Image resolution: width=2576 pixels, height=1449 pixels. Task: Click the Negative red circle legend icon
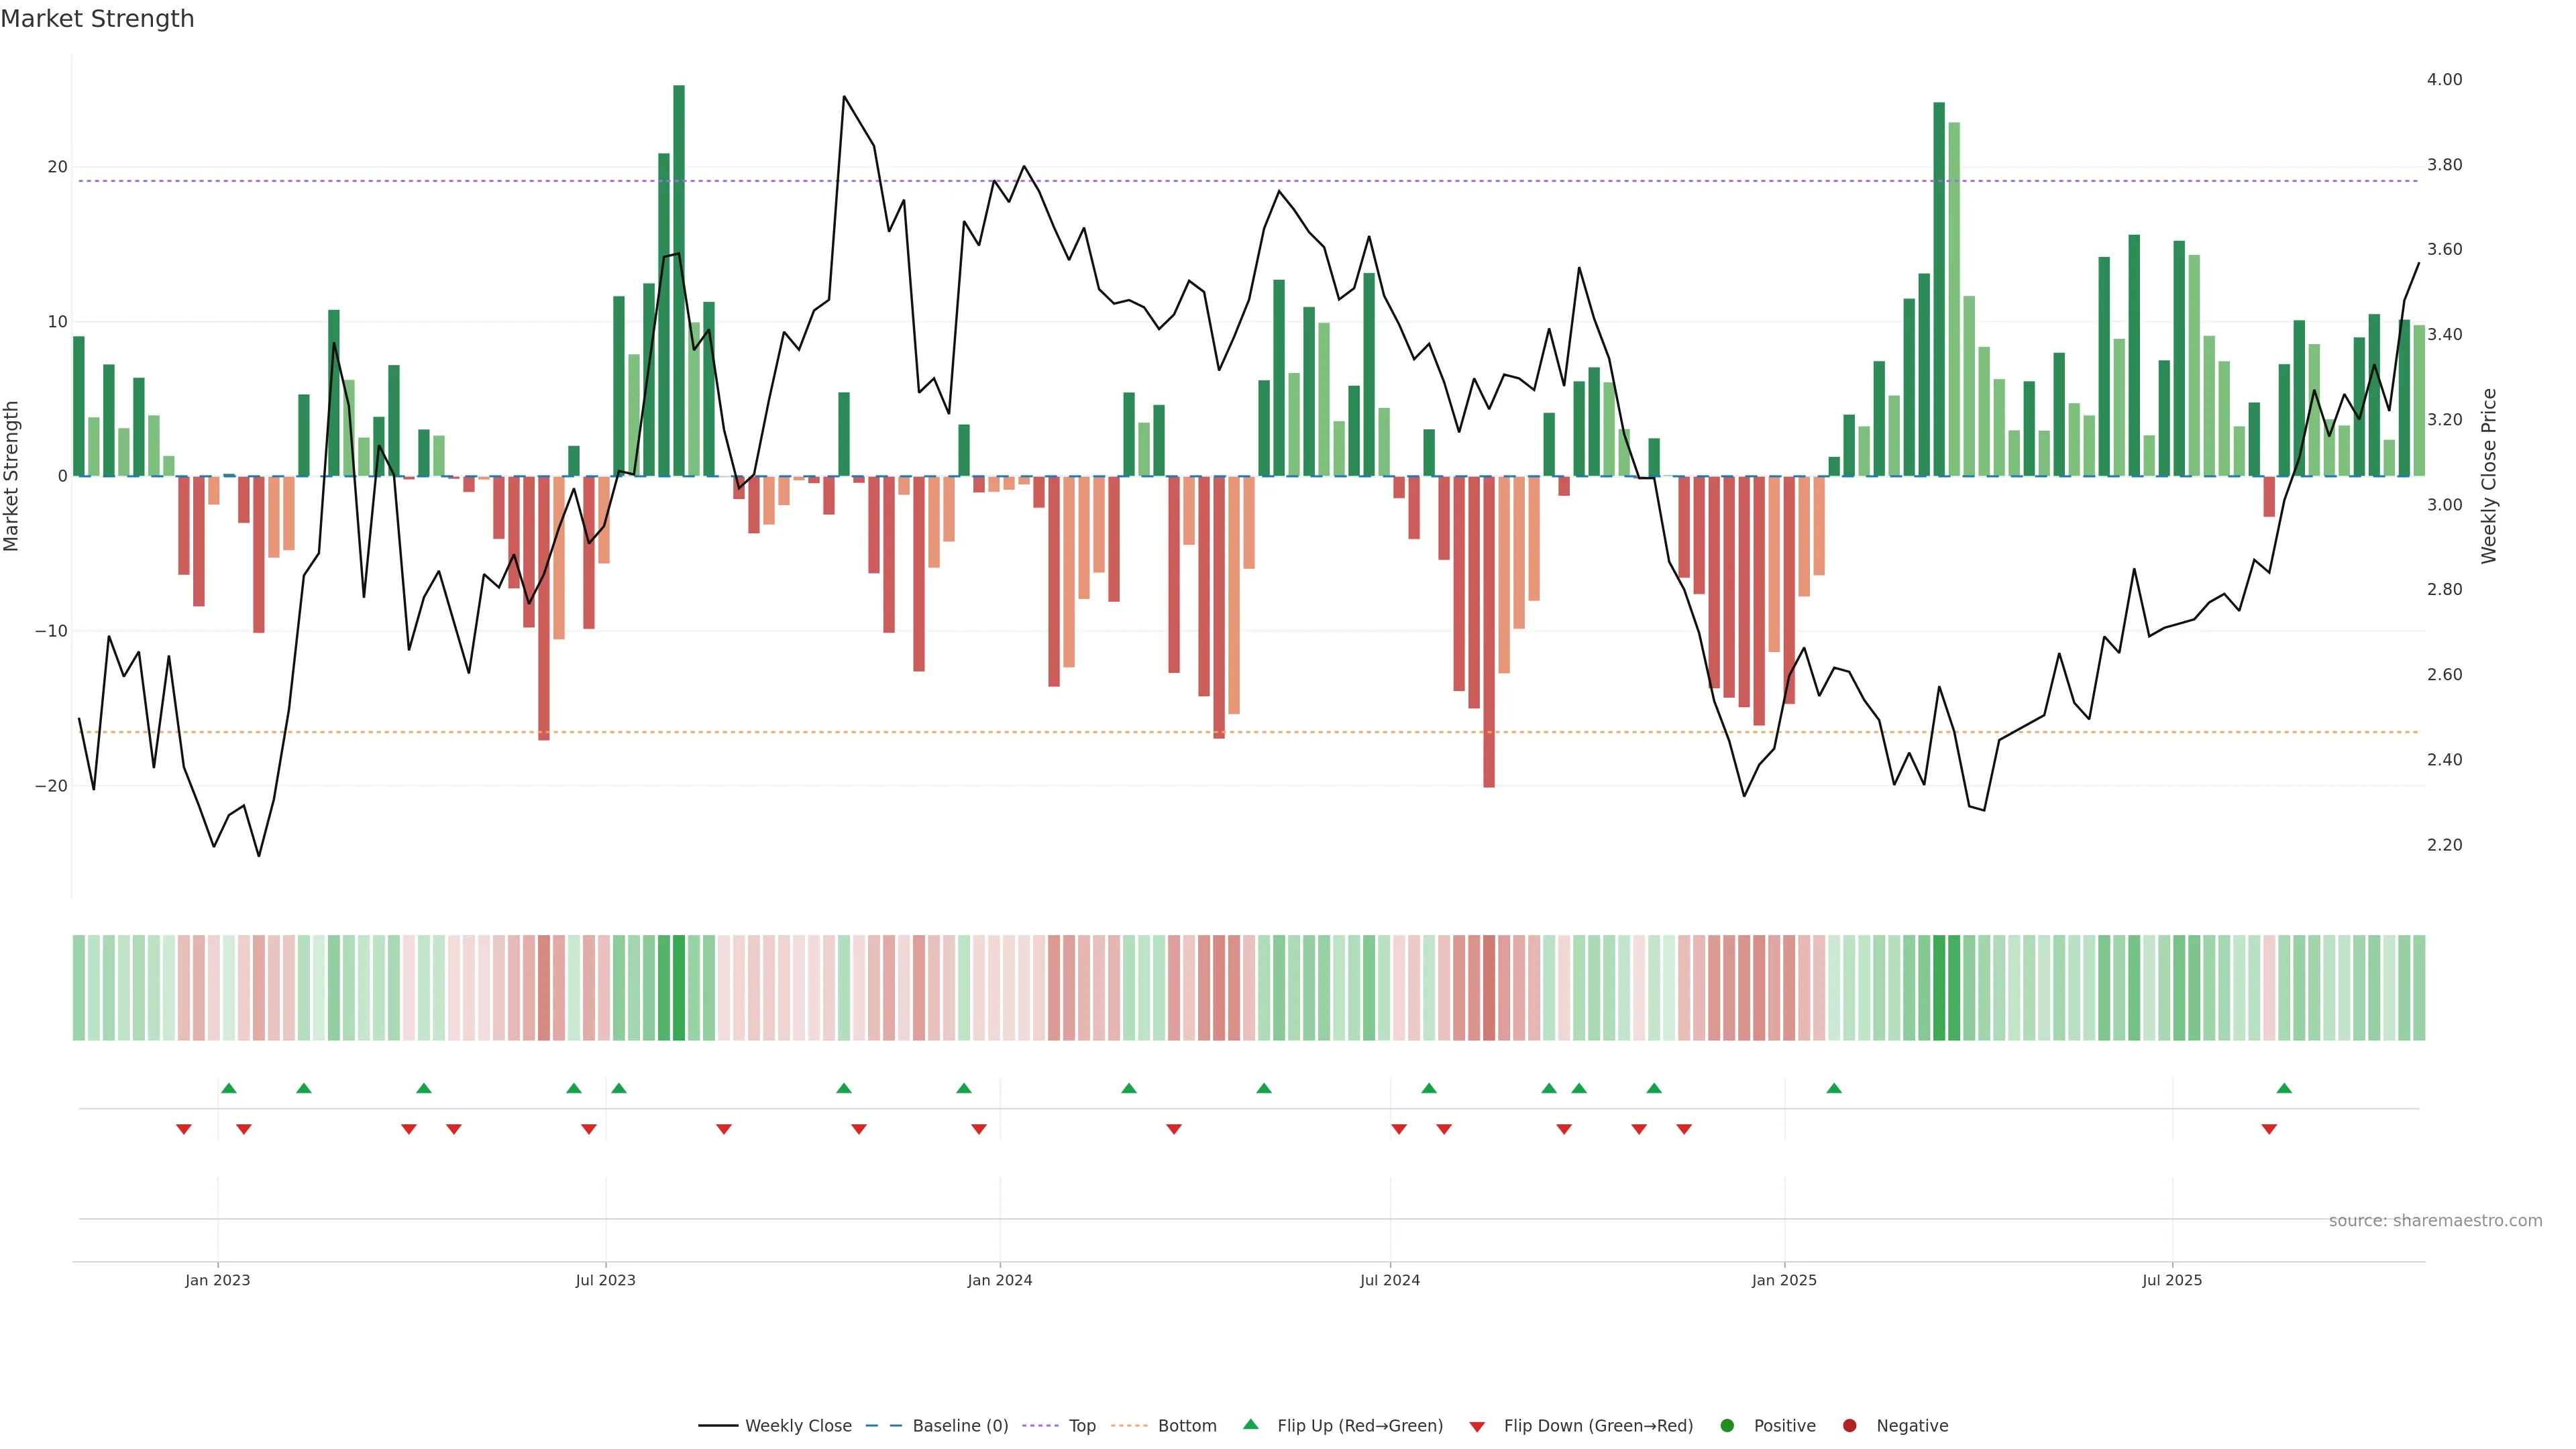[x=1849, y=1426]
